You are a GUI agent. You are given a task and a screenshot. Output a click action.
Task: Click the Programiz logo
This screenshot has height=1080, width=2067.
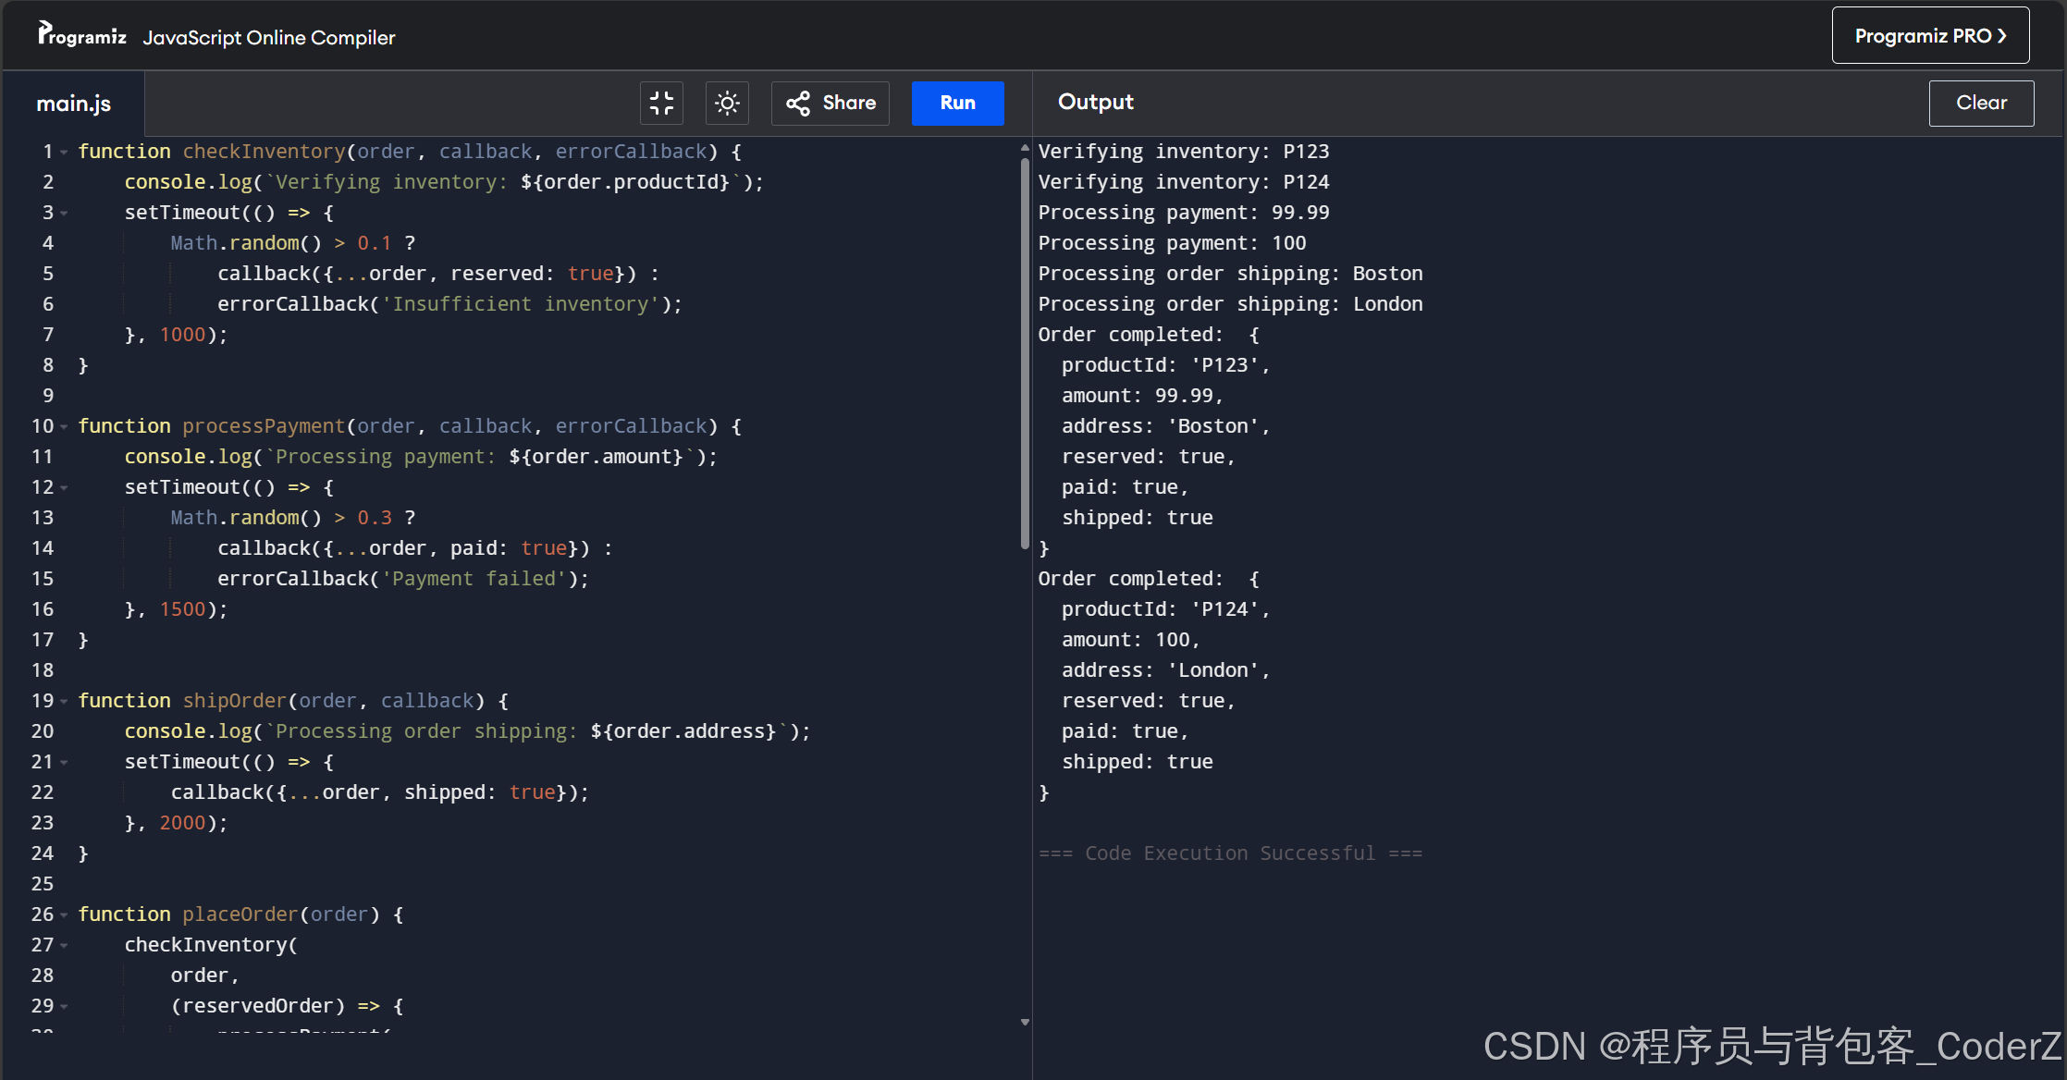(81, 36)
